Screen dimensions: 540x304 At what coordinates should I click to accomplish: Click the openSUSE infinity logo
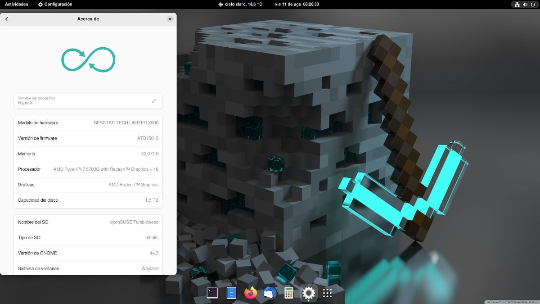(88, 59)
